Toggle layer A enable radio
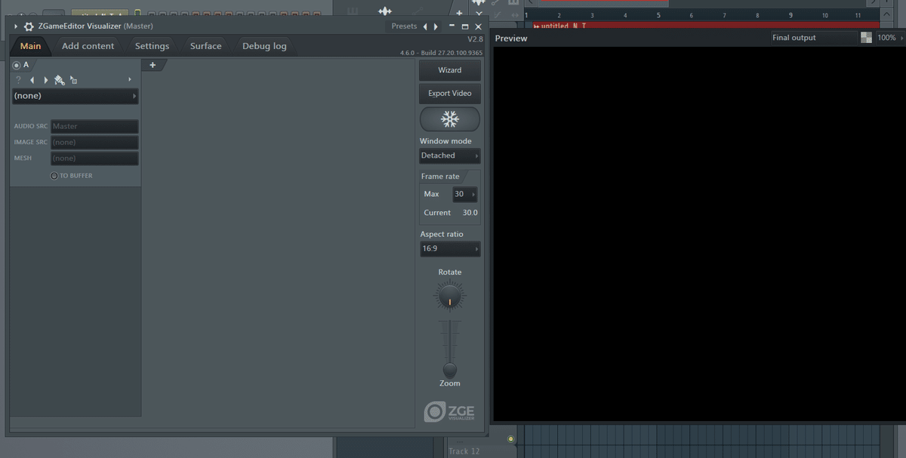This screenshot has width=906, height=458. point(17,66)
